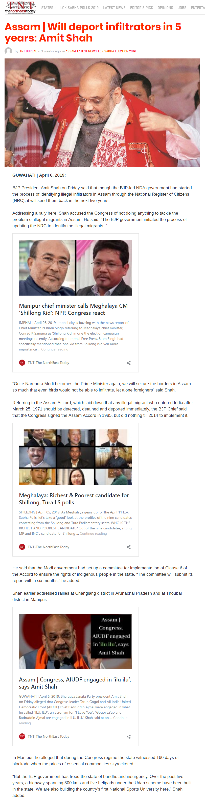This screenshot has width=205, height=807.
Task: Click TNT badge in Meghalaya card footer
Action: [x=22, y=547]
